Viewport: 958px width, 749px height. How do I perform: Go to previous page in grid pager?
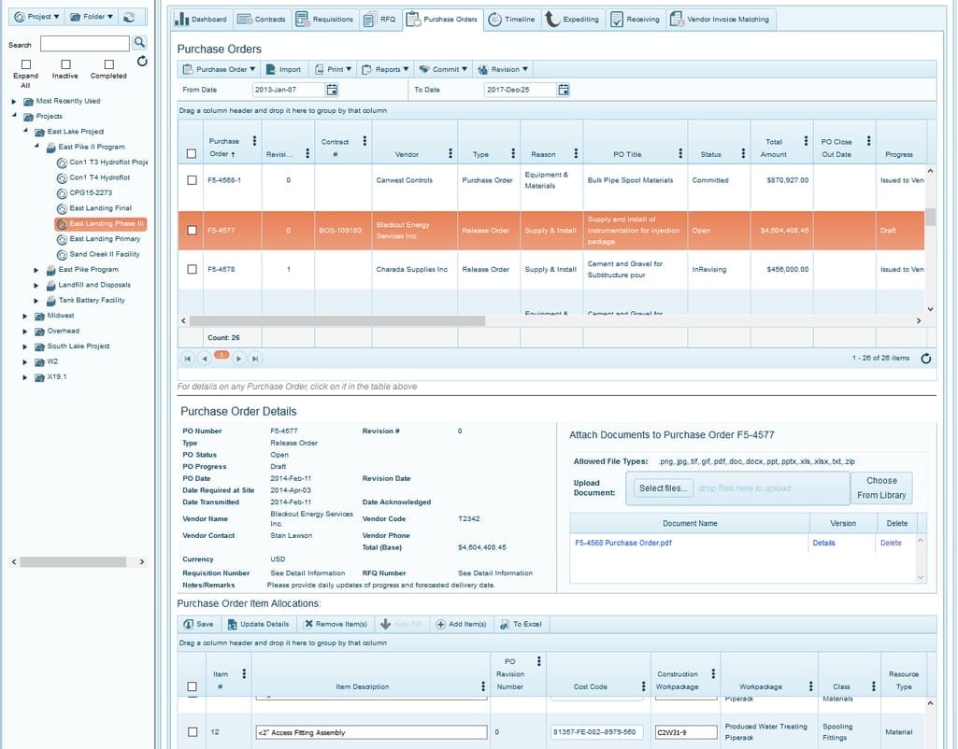(x=205, y=359)
